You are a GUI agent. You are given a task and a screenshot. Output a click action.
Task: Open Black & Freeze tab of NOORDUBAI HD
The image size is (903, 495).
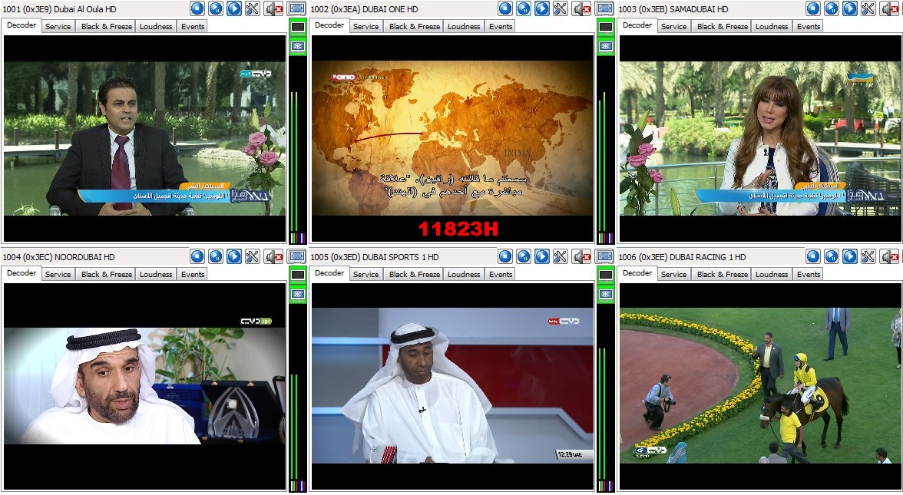point(107,275)
